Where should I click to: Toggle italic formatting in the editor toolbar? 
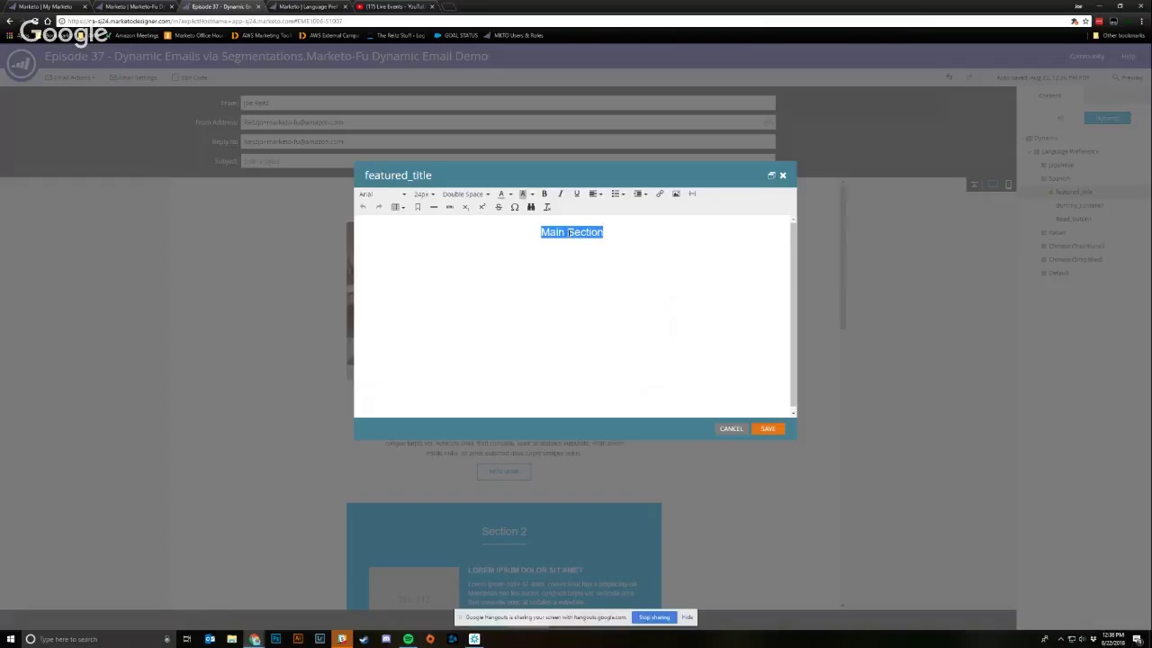(560, 193)
